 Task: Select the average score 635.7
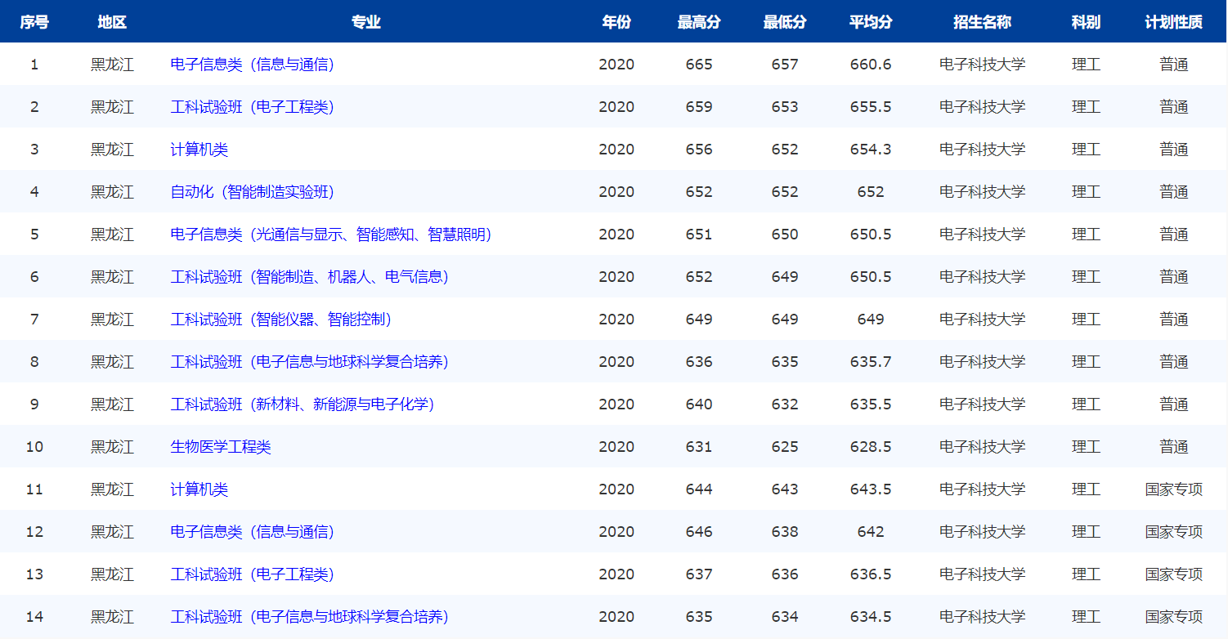coord(871,361)
